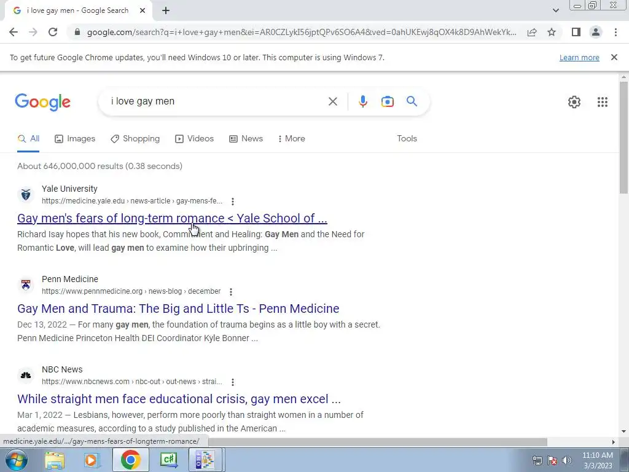
Task: Expand the More search options
Action: (x=292, y=138)
